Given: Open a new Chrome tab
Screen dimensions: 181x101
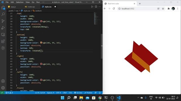Looking at the screenshot, I should [140, 4].
